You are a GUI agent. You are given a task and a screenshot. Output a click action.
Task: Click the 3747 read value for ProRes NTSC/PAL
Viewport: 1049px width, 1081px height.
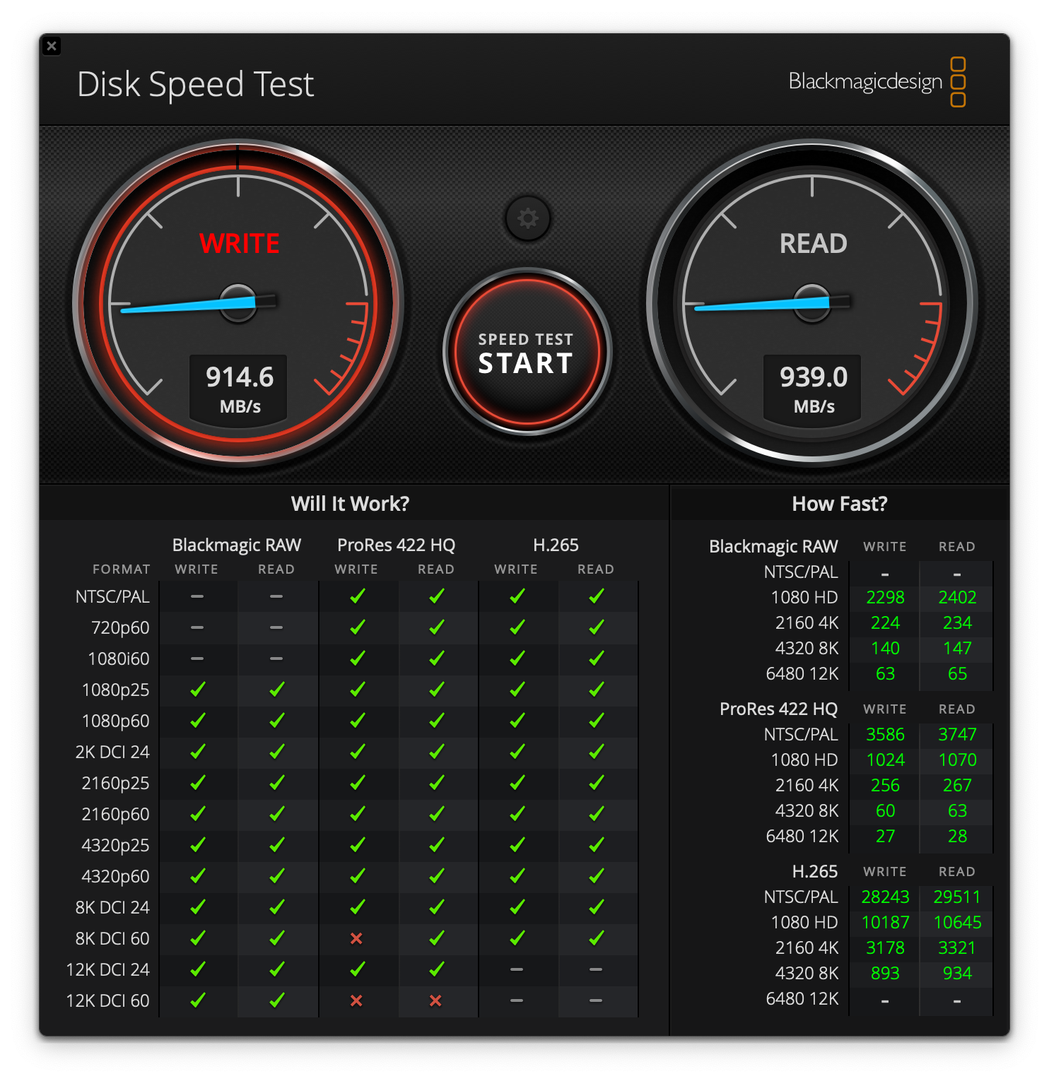(957, 735)
